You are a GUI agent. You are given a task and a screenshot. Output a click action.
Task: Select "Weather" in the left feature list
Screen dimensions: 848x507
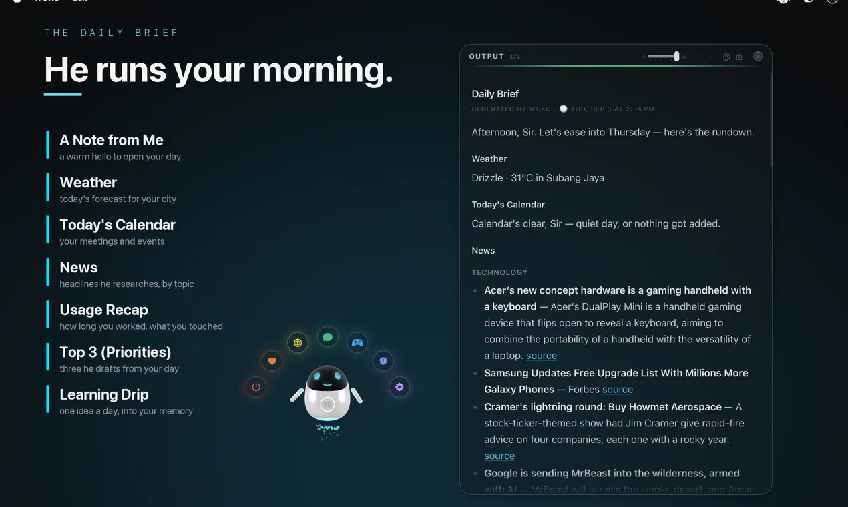[x=88, y=183]
